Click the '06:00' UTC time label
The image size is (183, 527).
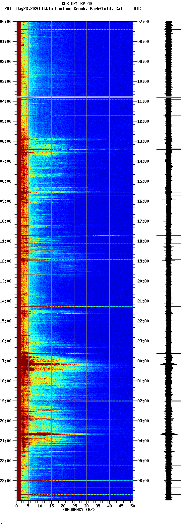[143, 481]
